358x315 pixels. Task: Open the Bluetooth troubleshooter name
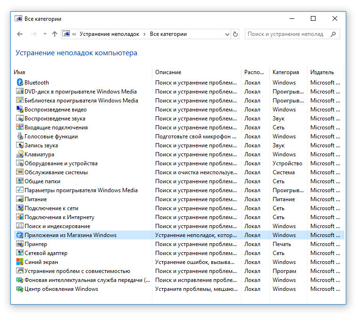36,83
